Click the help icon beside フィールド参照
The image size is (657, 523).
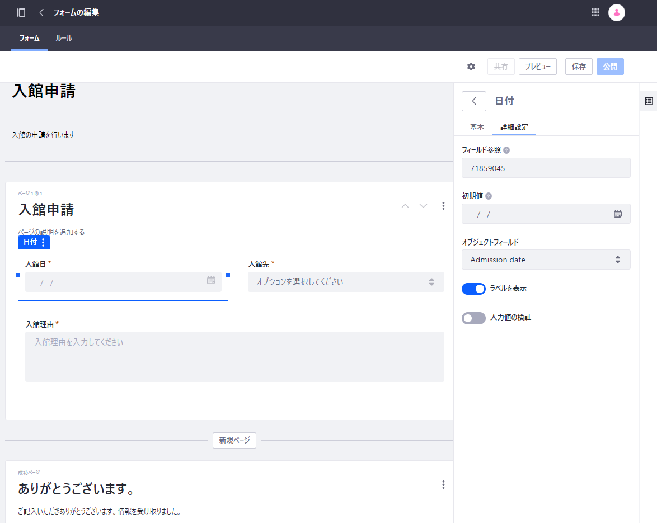506,150
